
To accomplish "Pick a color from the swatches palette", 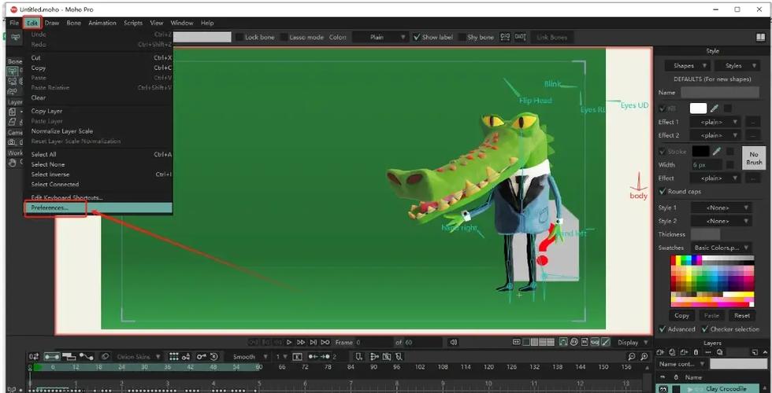I will coord(712,281).
